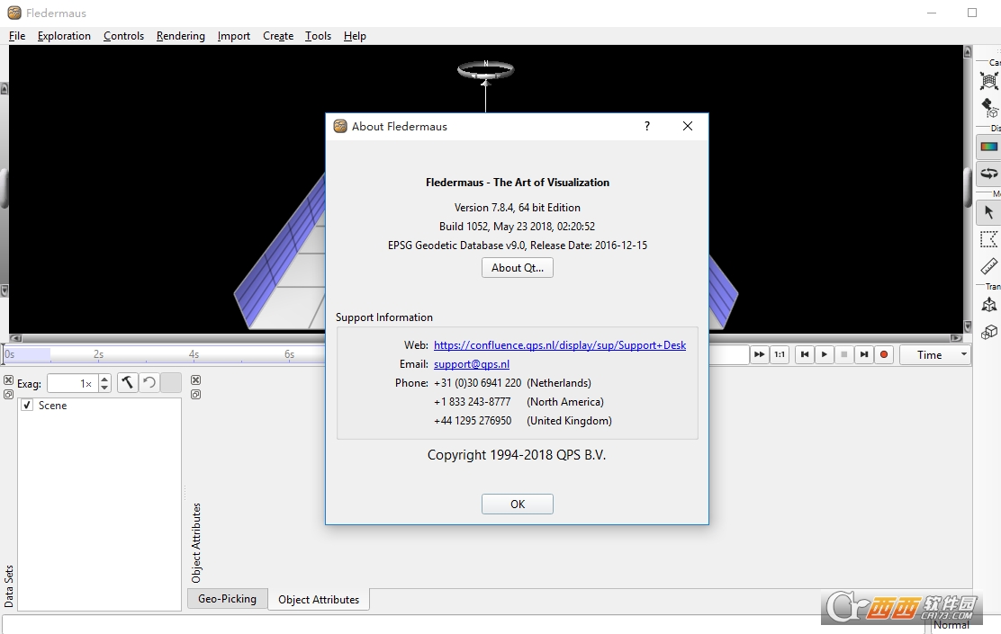Select the ruler measure tool

click(x=989, y=265)
